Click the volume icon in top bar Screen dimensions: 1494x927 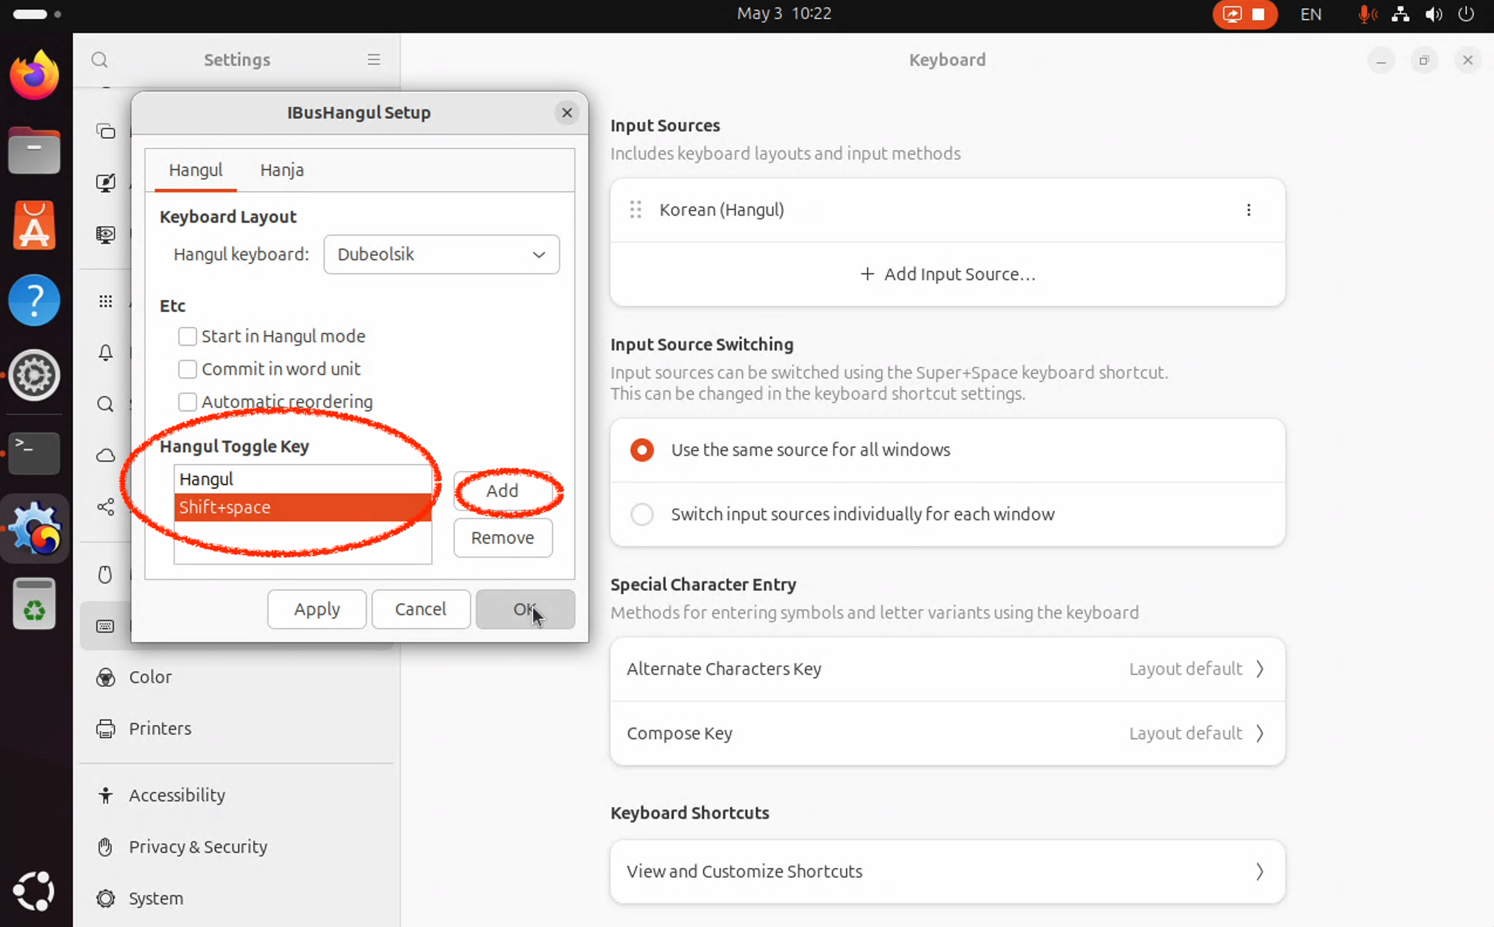point(1432,14)
